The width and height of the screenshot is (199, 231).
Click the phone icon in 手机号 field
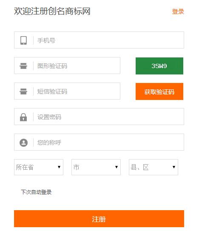click(23, 40)
